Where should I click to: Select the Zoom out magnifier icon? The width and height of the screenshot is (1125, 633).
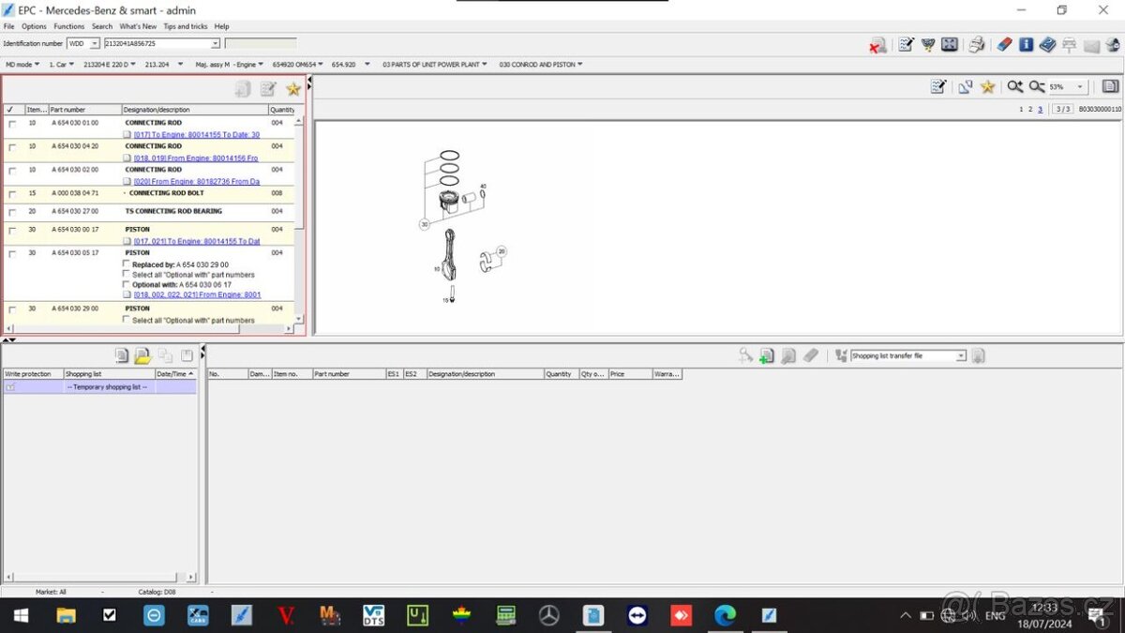[x=1036, y=86]
